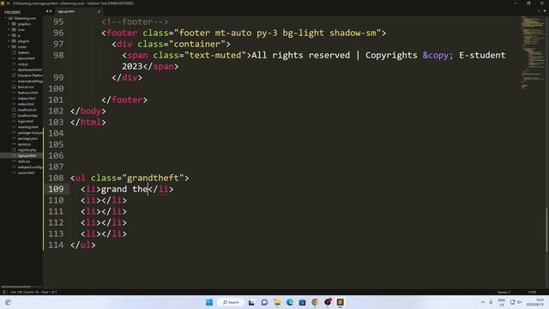Open Task View on the taskbar
The height and width of the screenshot is (309, 549).
tap(251, 302)
